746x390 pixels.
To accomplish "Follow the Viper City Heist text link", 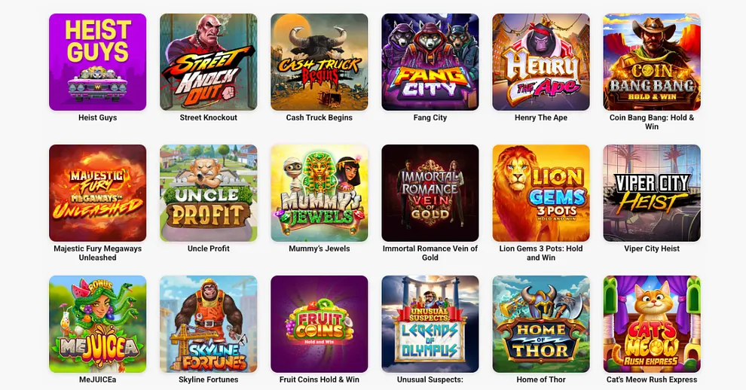I will coord(652,248).
